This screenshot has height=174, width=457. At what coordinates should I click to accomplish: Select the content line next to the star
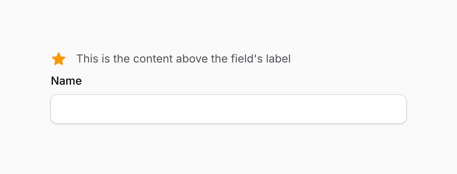point(184,59)
